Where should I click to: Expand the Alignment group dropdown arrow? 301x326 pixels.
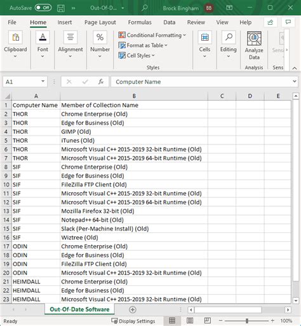pos(70,57)
